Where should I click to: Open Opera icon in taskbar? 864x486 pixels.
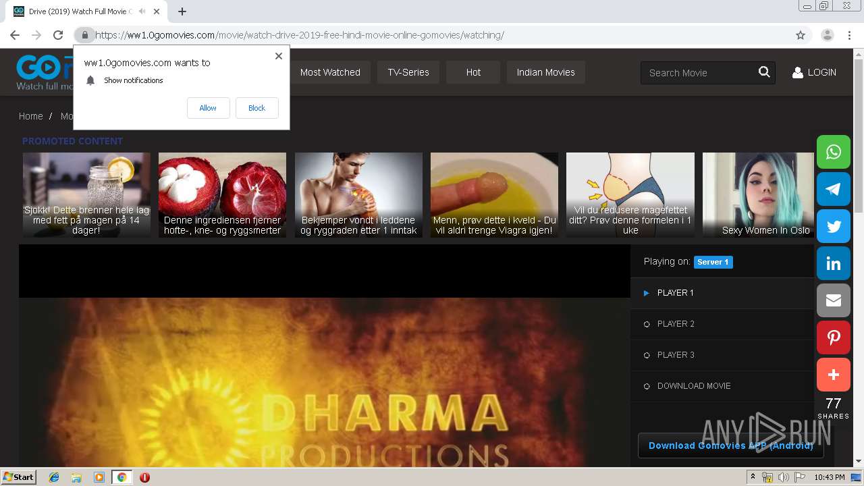144,477
